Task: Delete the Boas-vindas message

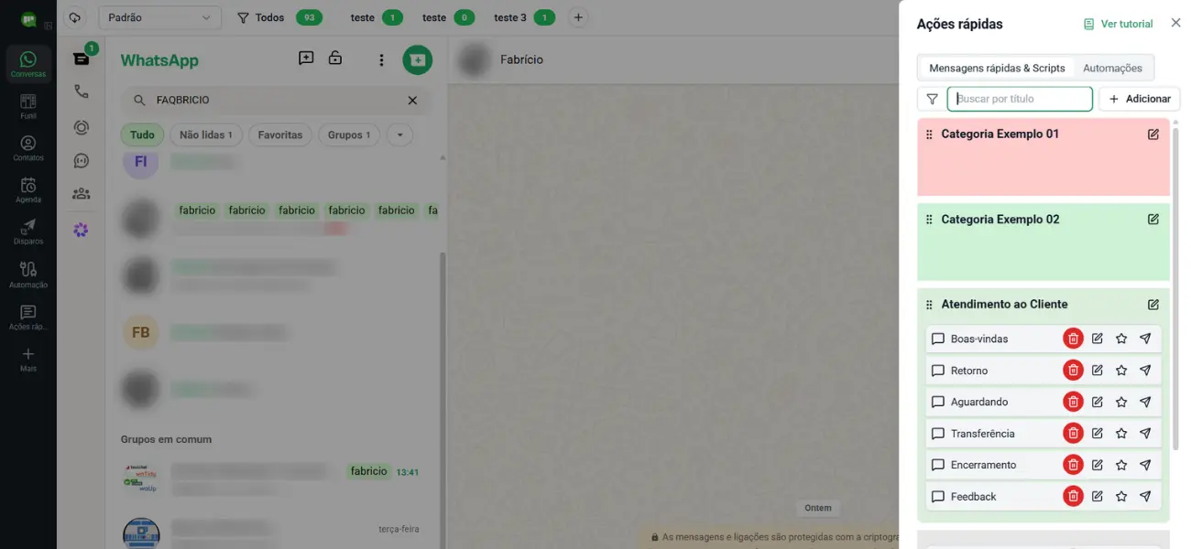Action: (x=1073, y=339)
